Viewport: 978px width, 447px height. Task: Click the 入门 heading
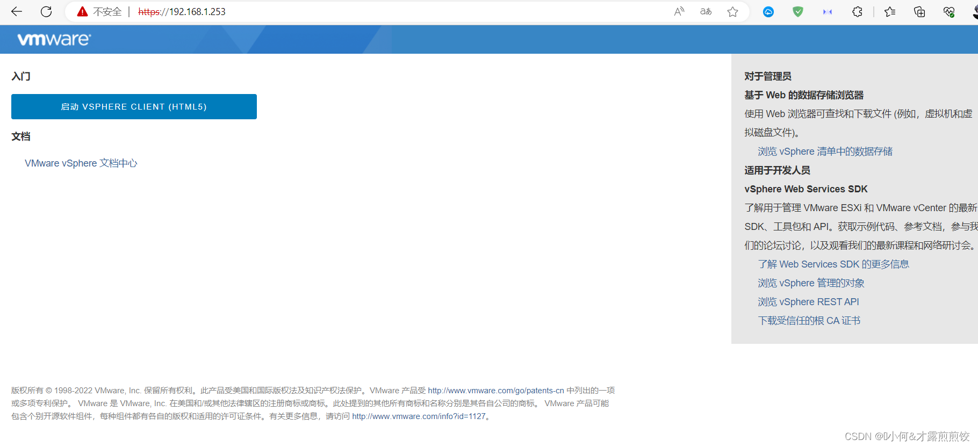pos(21,76)
